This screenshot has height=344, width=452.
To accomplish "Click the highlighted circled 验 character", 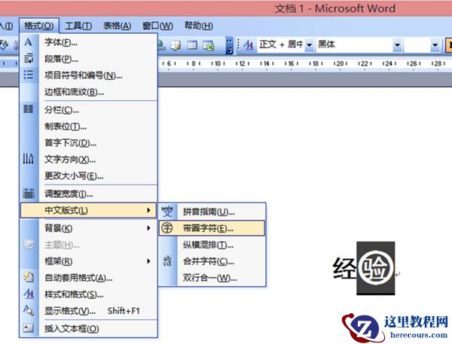I will tap(376, 268).
